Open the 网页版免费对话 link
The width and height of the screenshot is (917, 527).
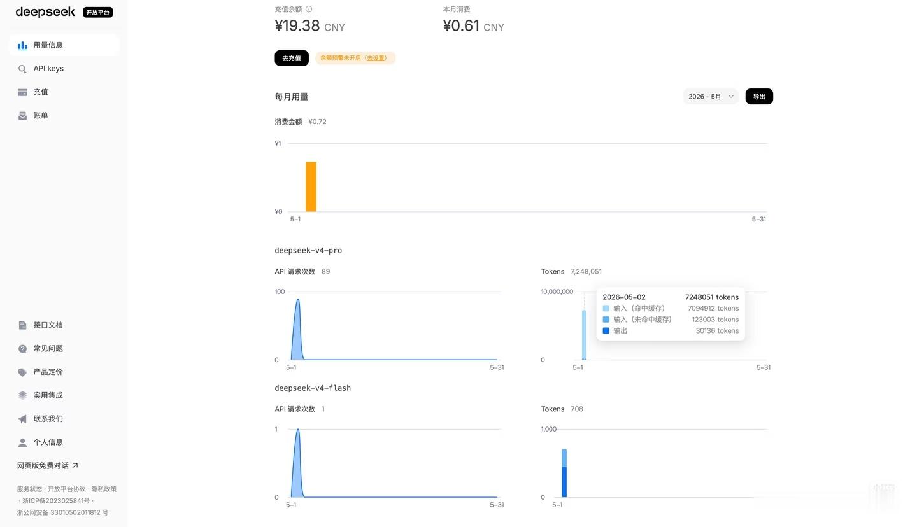pos(47,466)
